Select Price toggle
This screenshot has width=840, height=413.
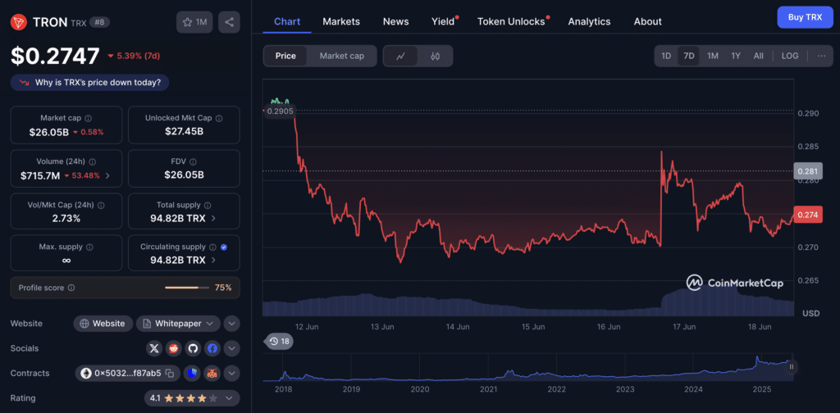[x=285, y=56]
